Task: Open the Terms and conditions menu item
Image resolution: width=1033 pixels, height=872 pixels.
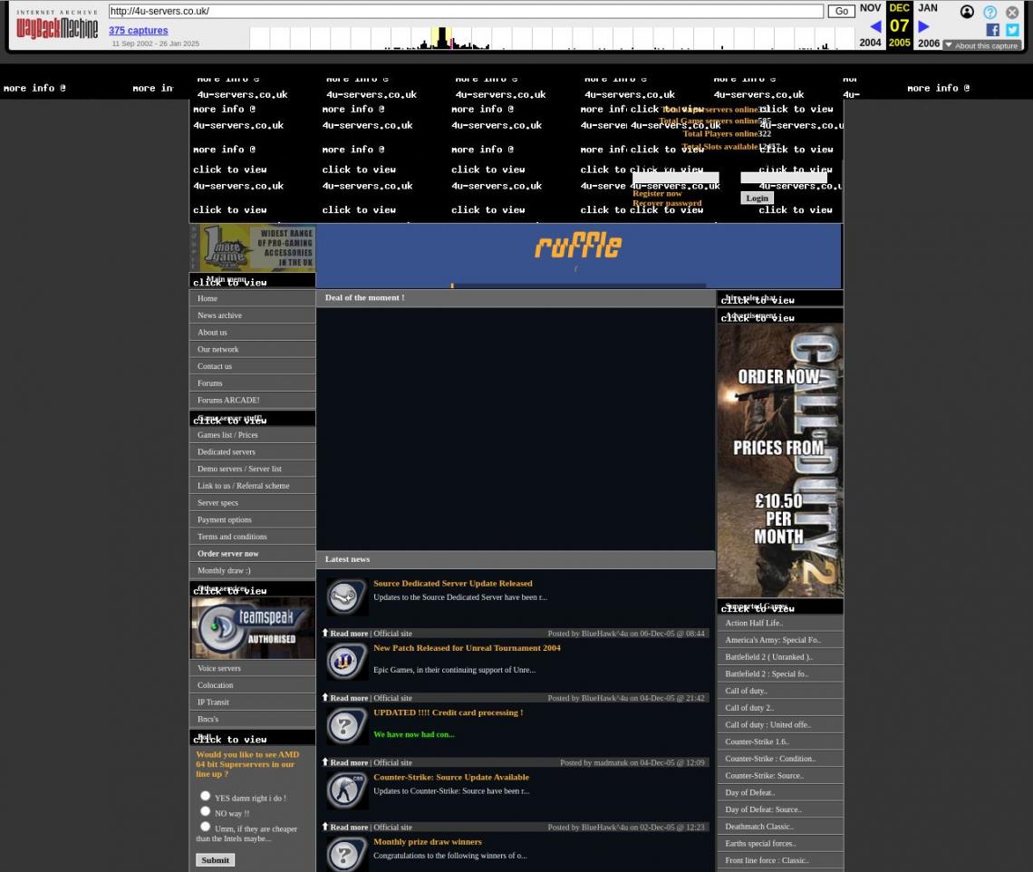Action: click(252, 538)
